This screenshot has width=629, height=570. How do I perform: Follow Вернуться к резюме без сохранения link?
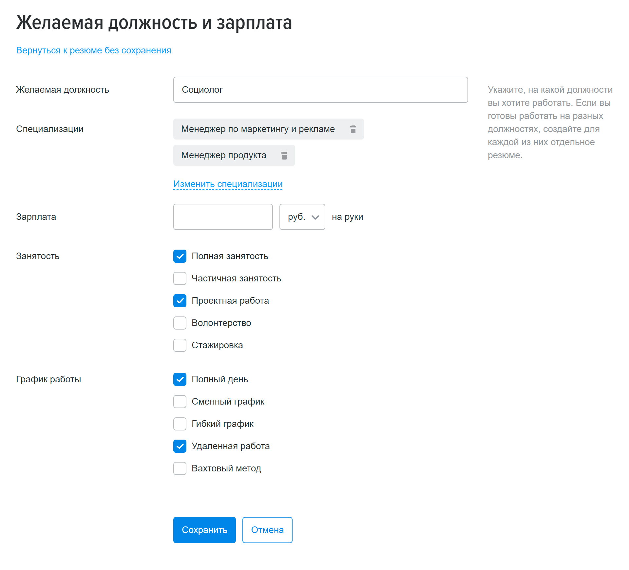pyautogui.click(x=94, y=50)
